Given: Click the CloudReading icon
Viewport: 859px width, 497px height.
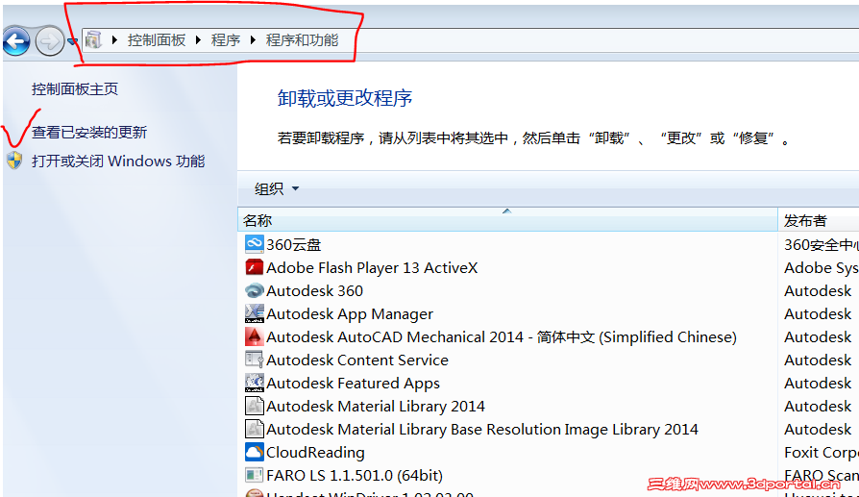Looking at the screenshot, I should [x=255, y=452].
